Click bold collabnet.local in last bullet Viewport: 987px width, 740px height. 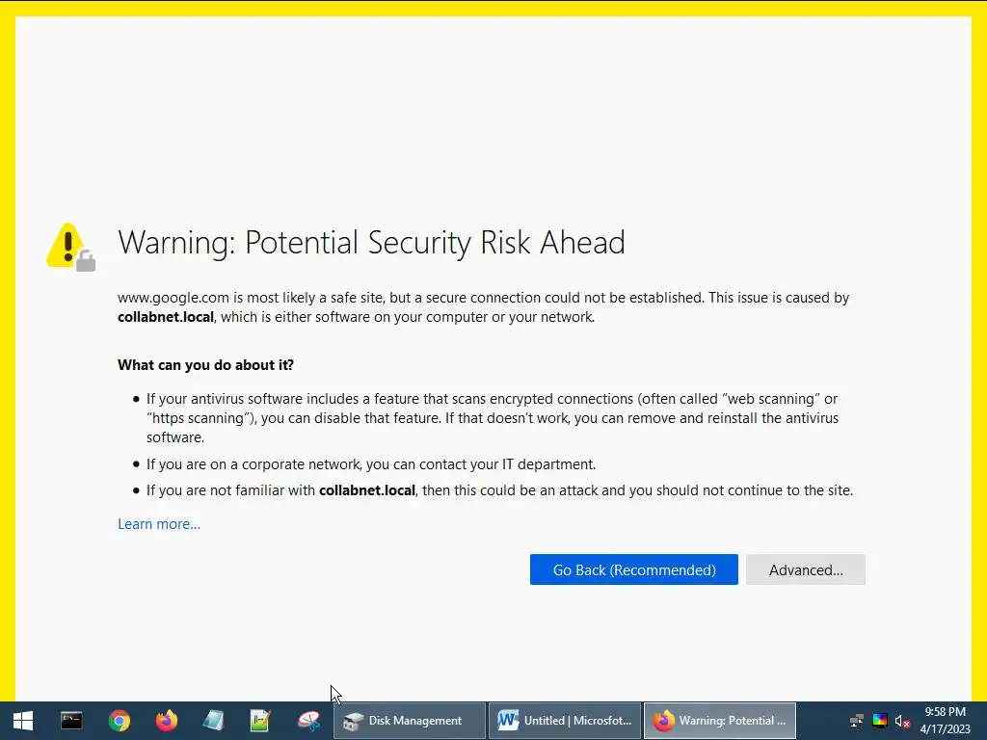(367, 490)
